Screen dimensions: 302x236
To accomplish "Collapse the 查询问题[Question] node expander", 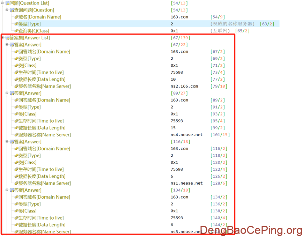I will coord(7,10).
